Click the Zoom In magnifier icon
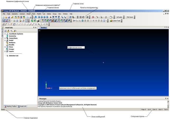Image resolution: width=170 pixels, height=119 pixels. click(x=62, y=17)
